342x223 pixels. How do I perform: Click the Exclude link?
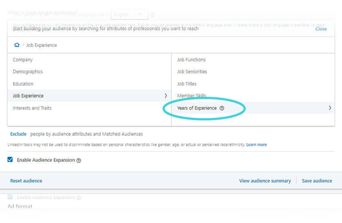pos(18,134)
